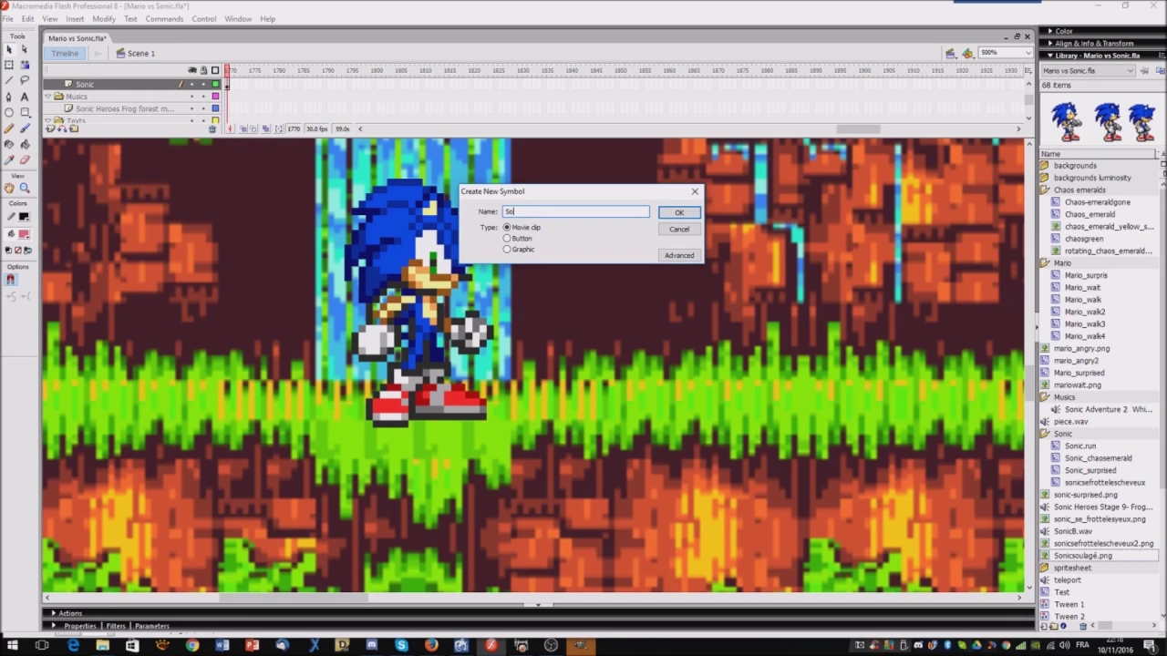Click OK in Create New Symbol dialog

tap(679, 212)
